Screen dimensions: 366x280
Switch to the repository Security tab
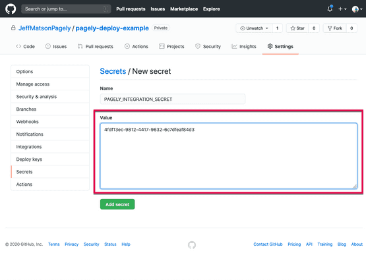pyautogui.click(x=208, y=46)
